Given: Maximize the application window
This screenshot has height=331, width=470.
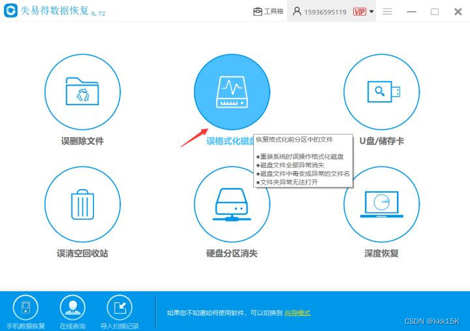Looking at the screenshot, I should (435, 12).
